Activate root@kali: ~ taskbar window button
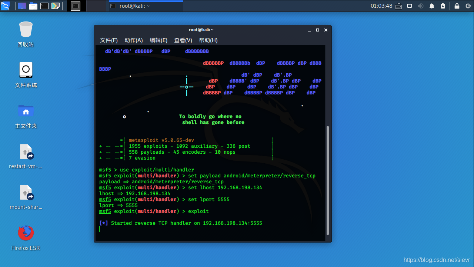The width and height of the screenshot is (474, 267). point(146,6)
